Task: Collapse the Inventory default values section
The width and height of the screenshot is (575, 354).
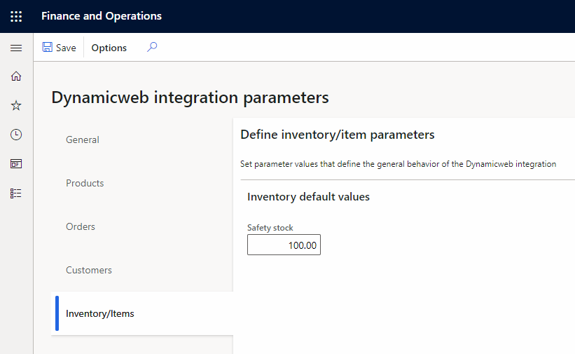Action: coord(308,197)
